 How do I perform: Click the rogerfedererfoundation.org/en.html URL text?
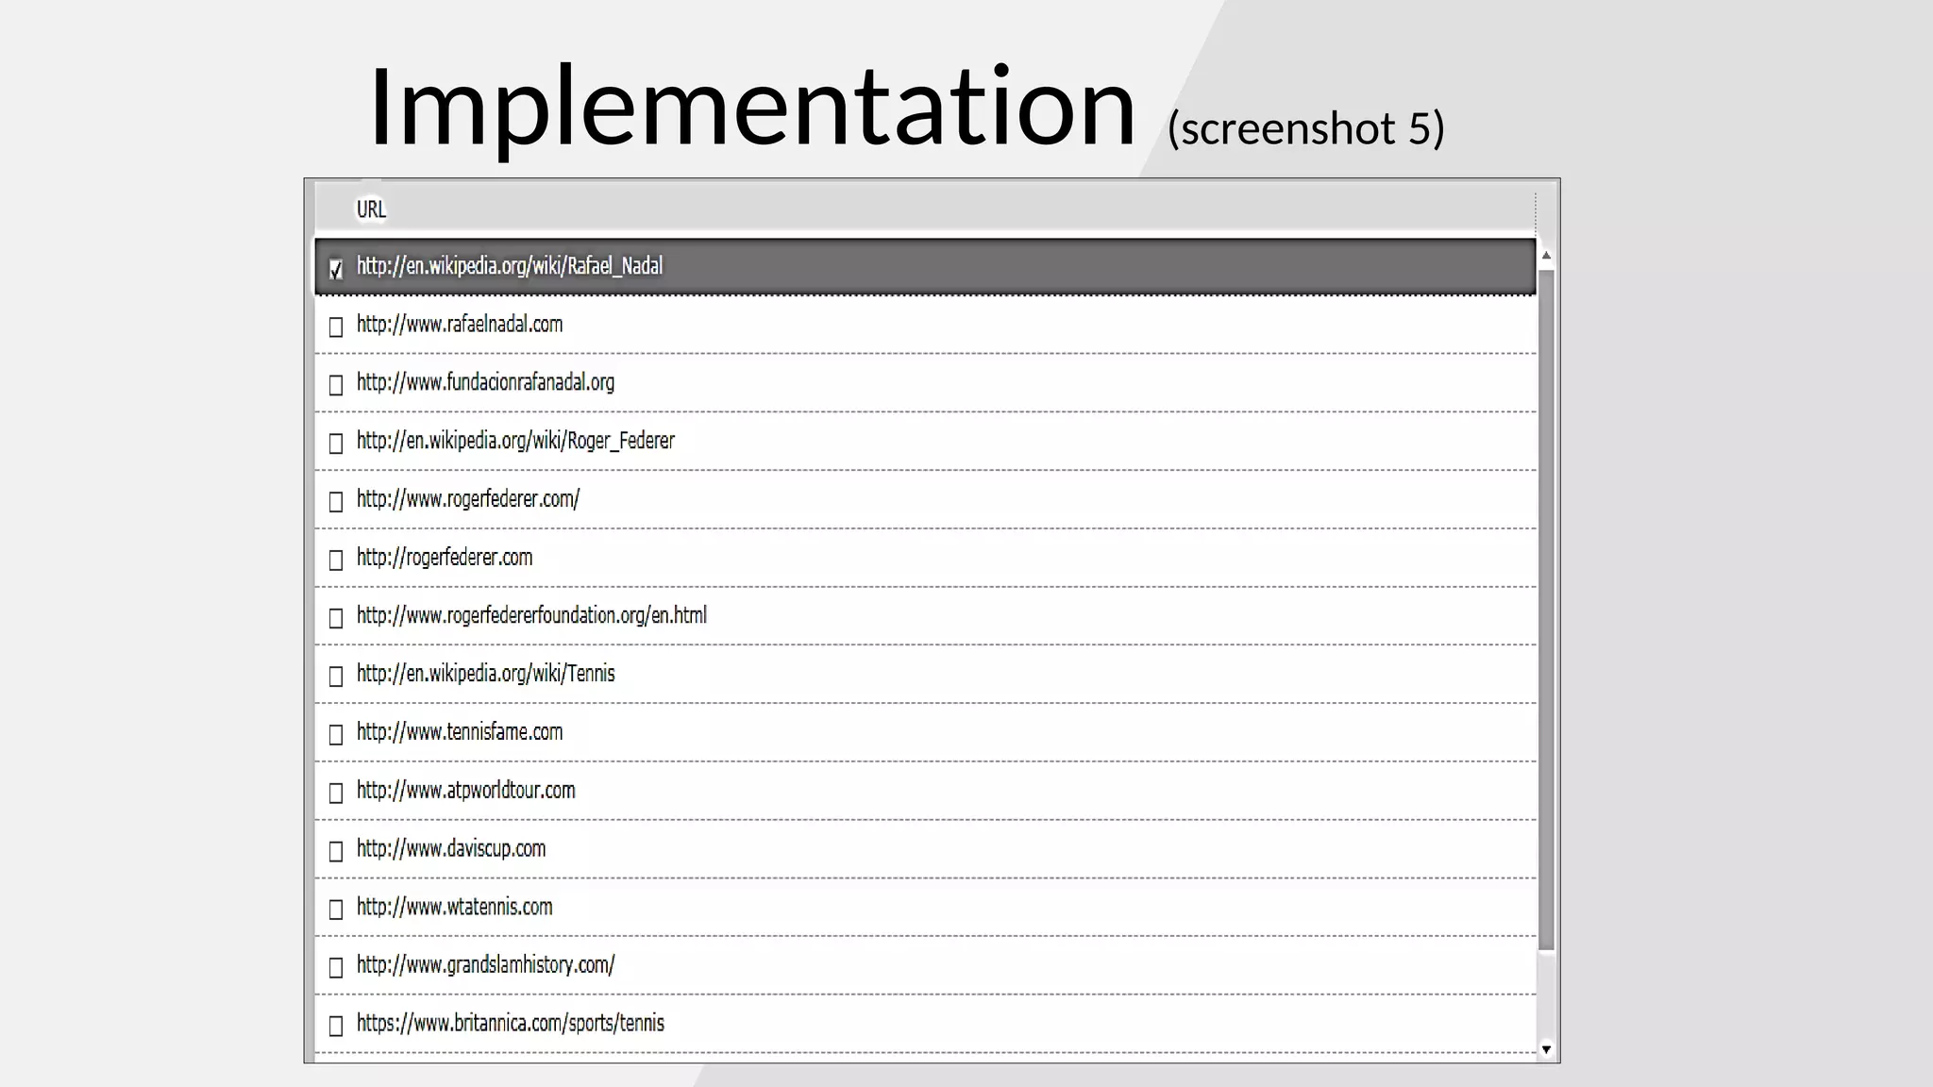pyautogui.click(x=531, y=616)
